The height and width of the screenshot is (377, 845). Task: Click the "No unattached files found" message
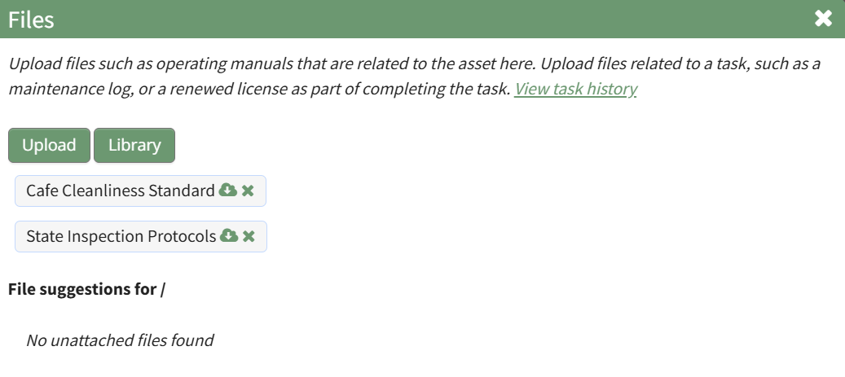pyautogui.click(x=120, y=340)
